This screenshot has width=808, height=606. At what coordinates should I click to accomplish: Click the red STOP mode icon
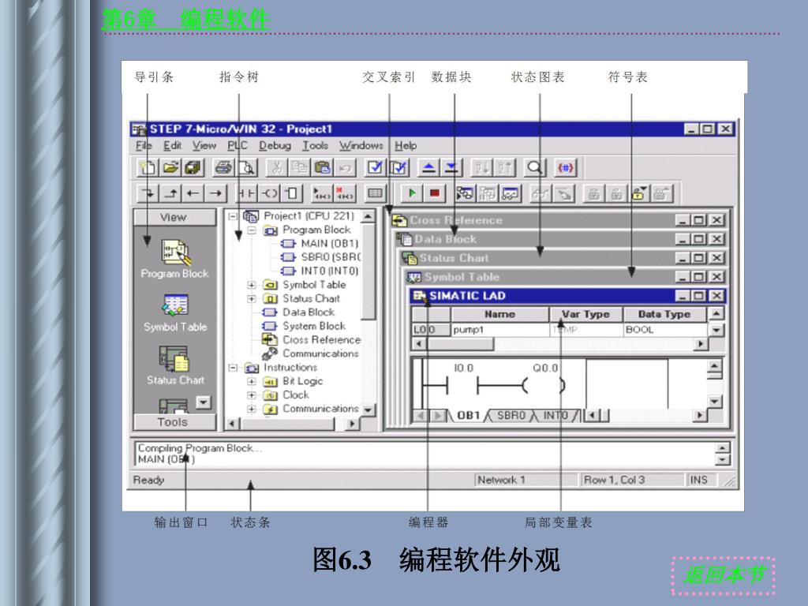pos(435,194)
